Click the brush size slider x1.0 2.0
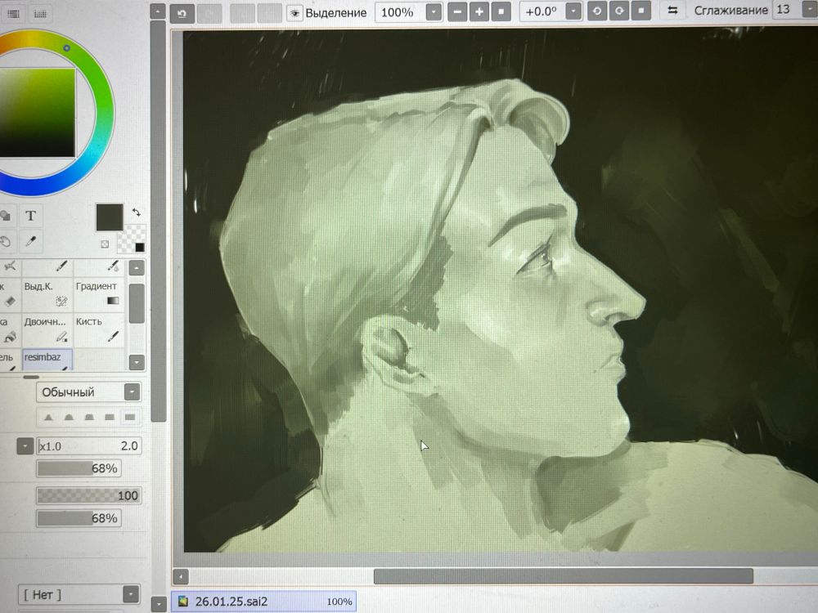 [88, 446]
